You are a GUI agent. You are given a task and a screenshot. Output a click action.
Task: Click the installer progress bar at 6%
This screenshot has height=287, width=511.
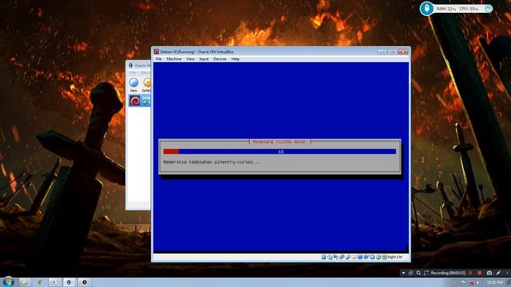point(279,151)
